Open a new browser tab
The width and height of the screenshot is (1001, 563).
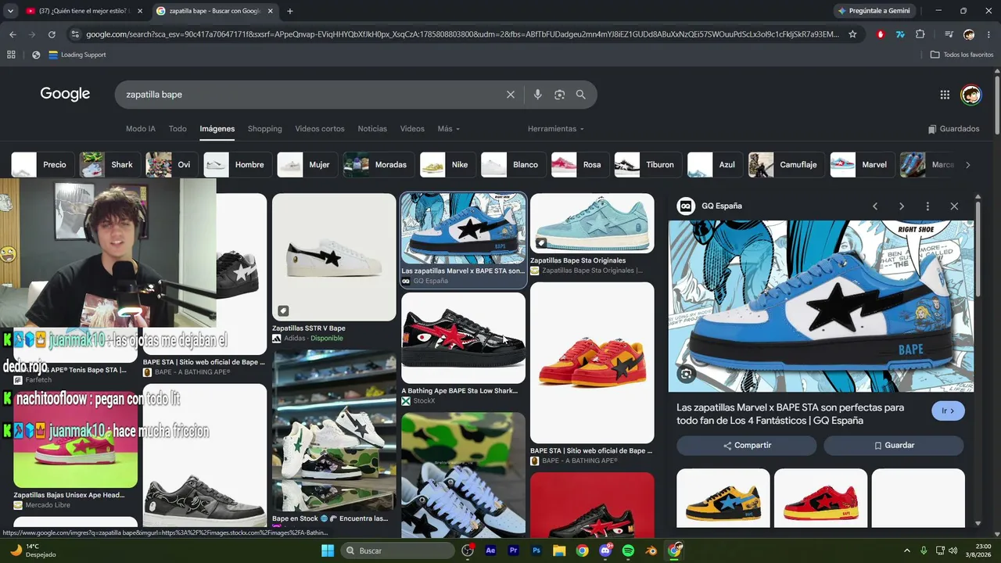point(290,11)
